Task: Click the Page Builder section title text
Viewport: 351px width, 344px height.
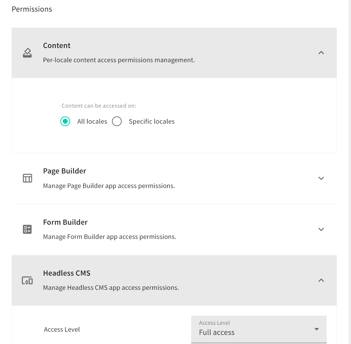Action: pos(64,171)
